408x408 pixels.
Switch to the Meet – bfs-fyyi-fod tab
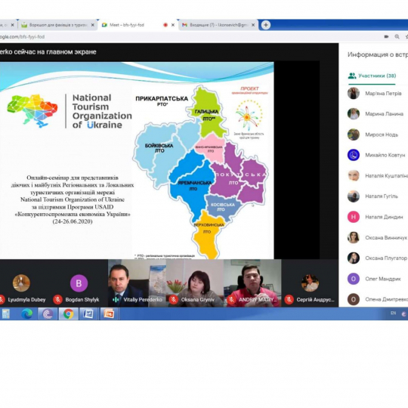pos(138,25)
